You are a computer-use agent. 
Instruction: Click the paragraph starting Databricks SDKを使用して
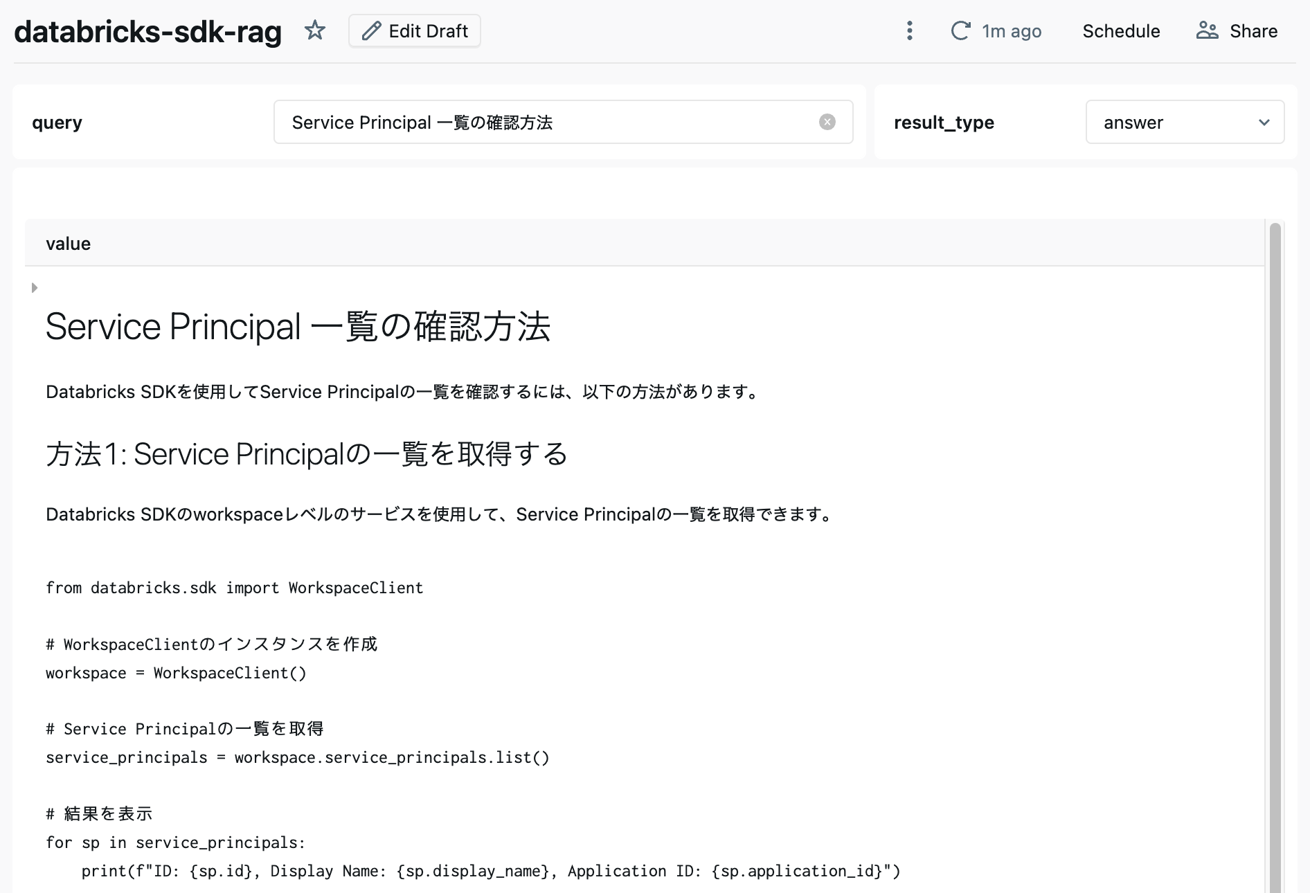(404, 392)
